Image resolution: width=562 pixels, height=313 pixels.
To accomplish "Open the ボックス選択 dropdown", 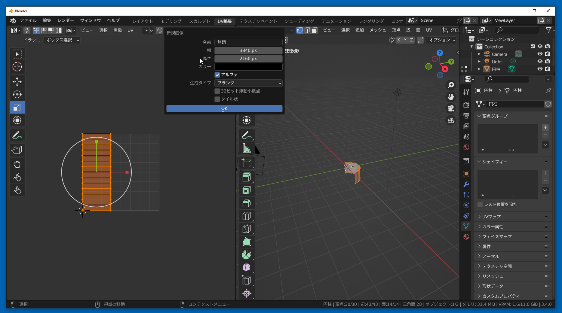I will pos(62,40).
